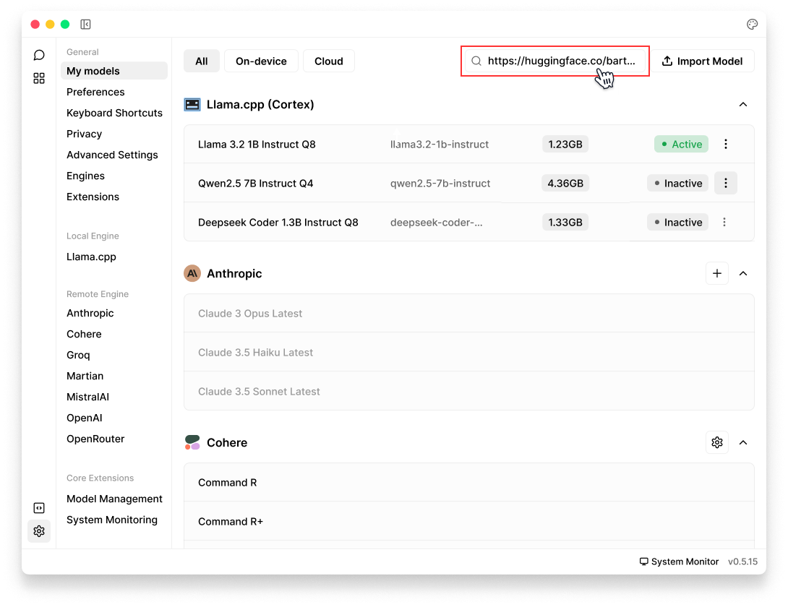
Task: Collapse the Cohere models section
Action: pyautogui.click(x=742, y=443)
